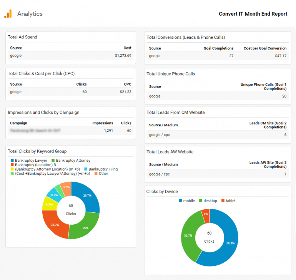Click the green Bankruptcy Attorney legend swatch
Image resolution: width=296 pixels, height=280 pixels.
coord(53,161)
